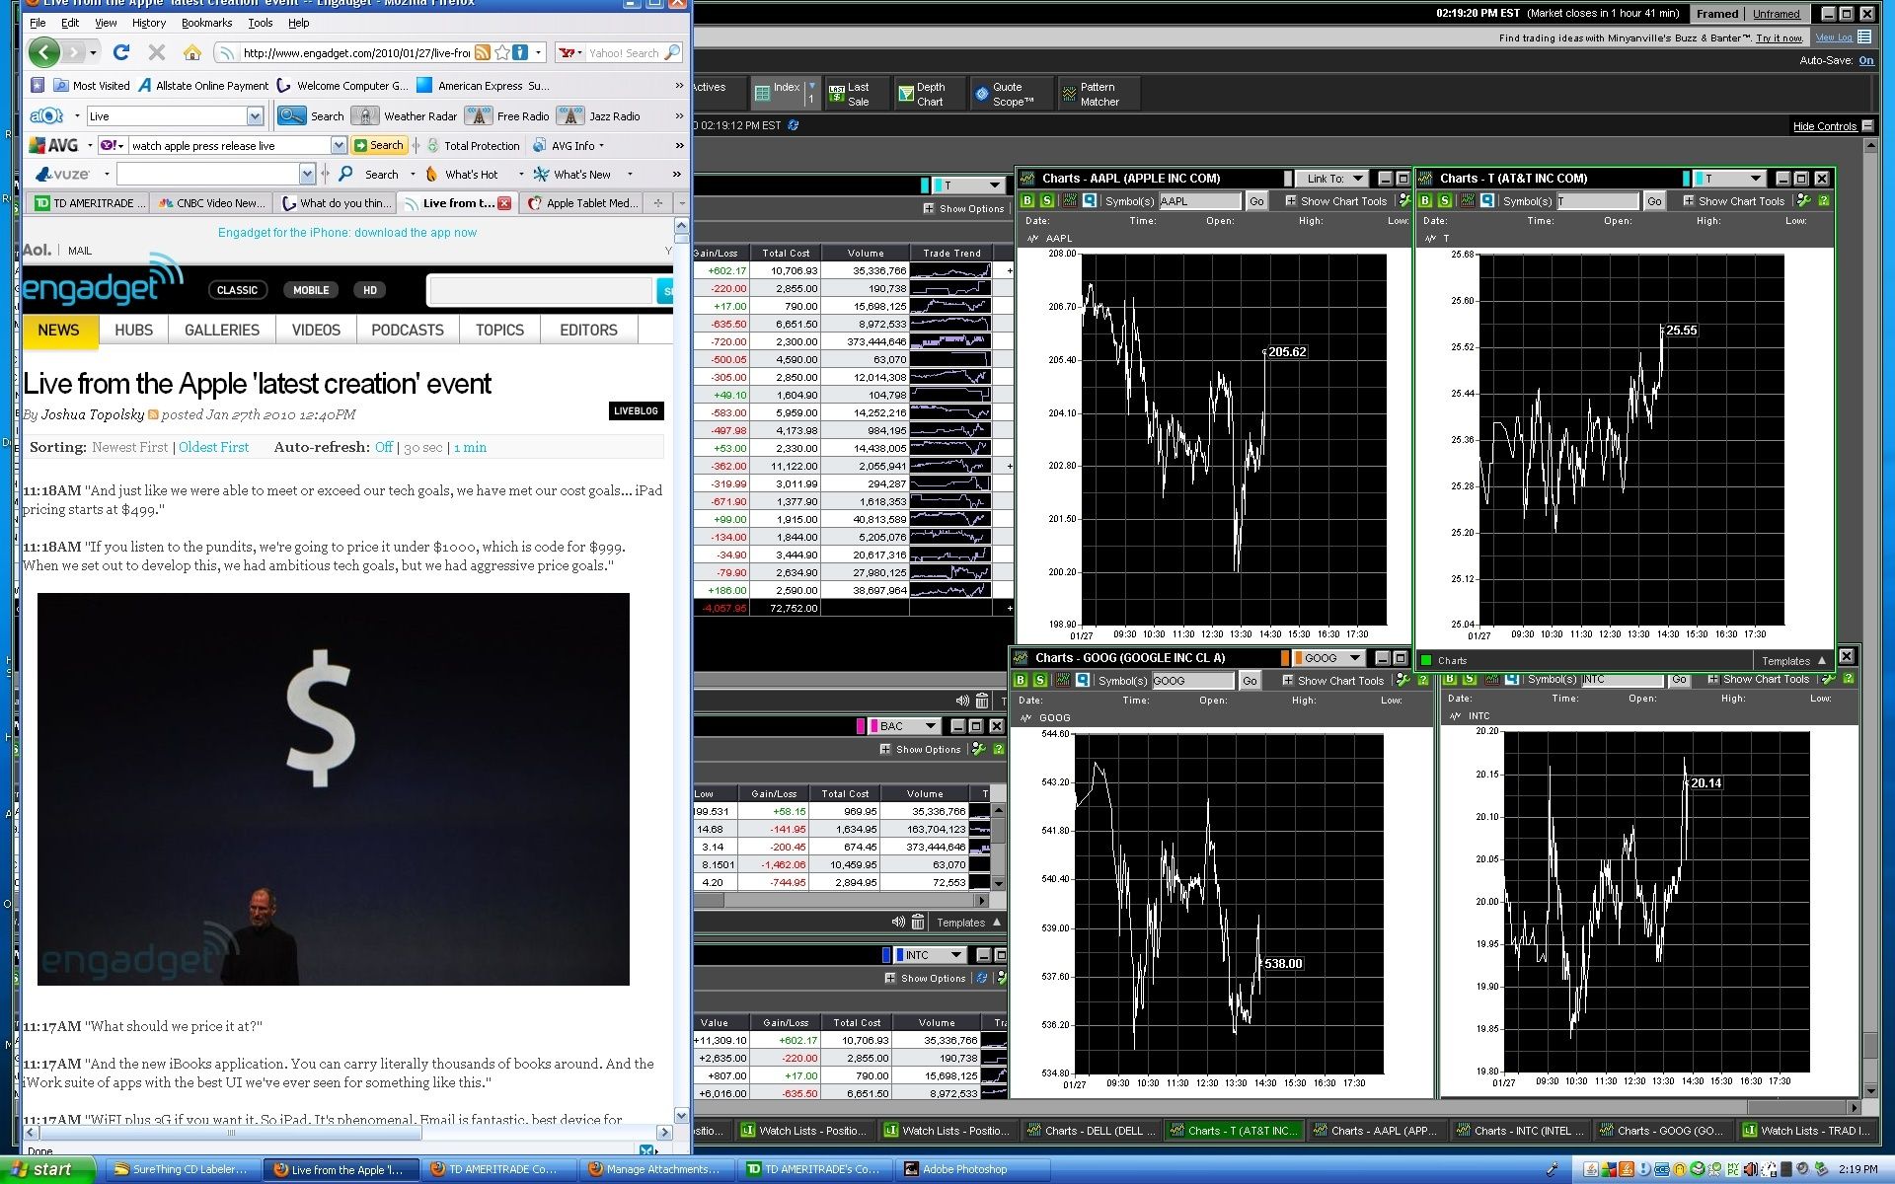The width and height of the screenshot is (1895, 1184).
Task: Click the refresh icon beside 02:19:12 PM EST
Action: (793, 125)
